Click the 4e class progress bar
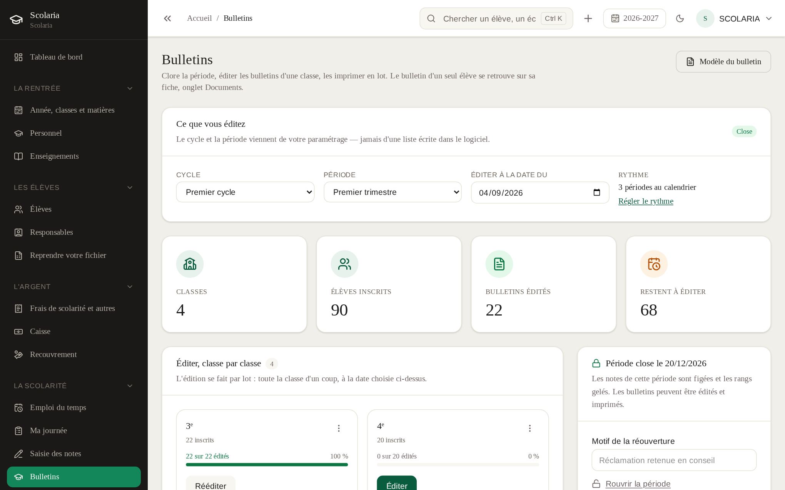The height and width of the screenshot is (490, 785). click(458, 465)
